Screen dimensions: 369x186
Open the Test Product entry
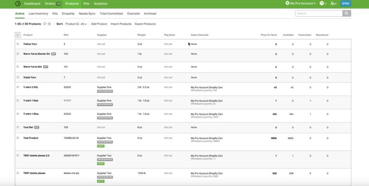(x=31, y=138)
